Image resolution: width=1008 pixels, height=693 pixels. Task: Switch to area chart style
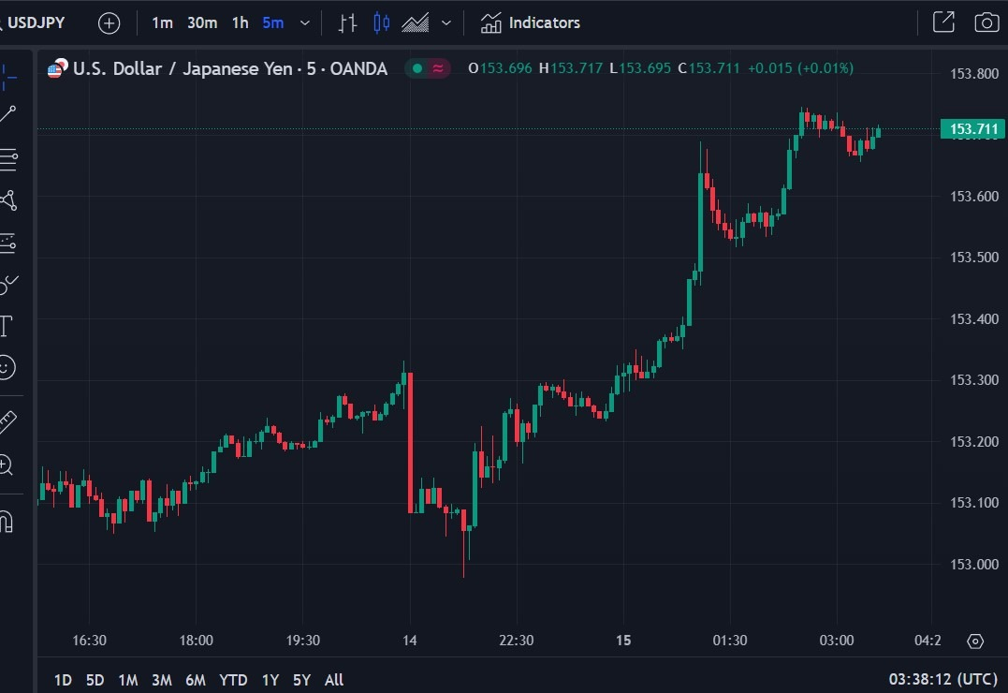coord(416,23)
